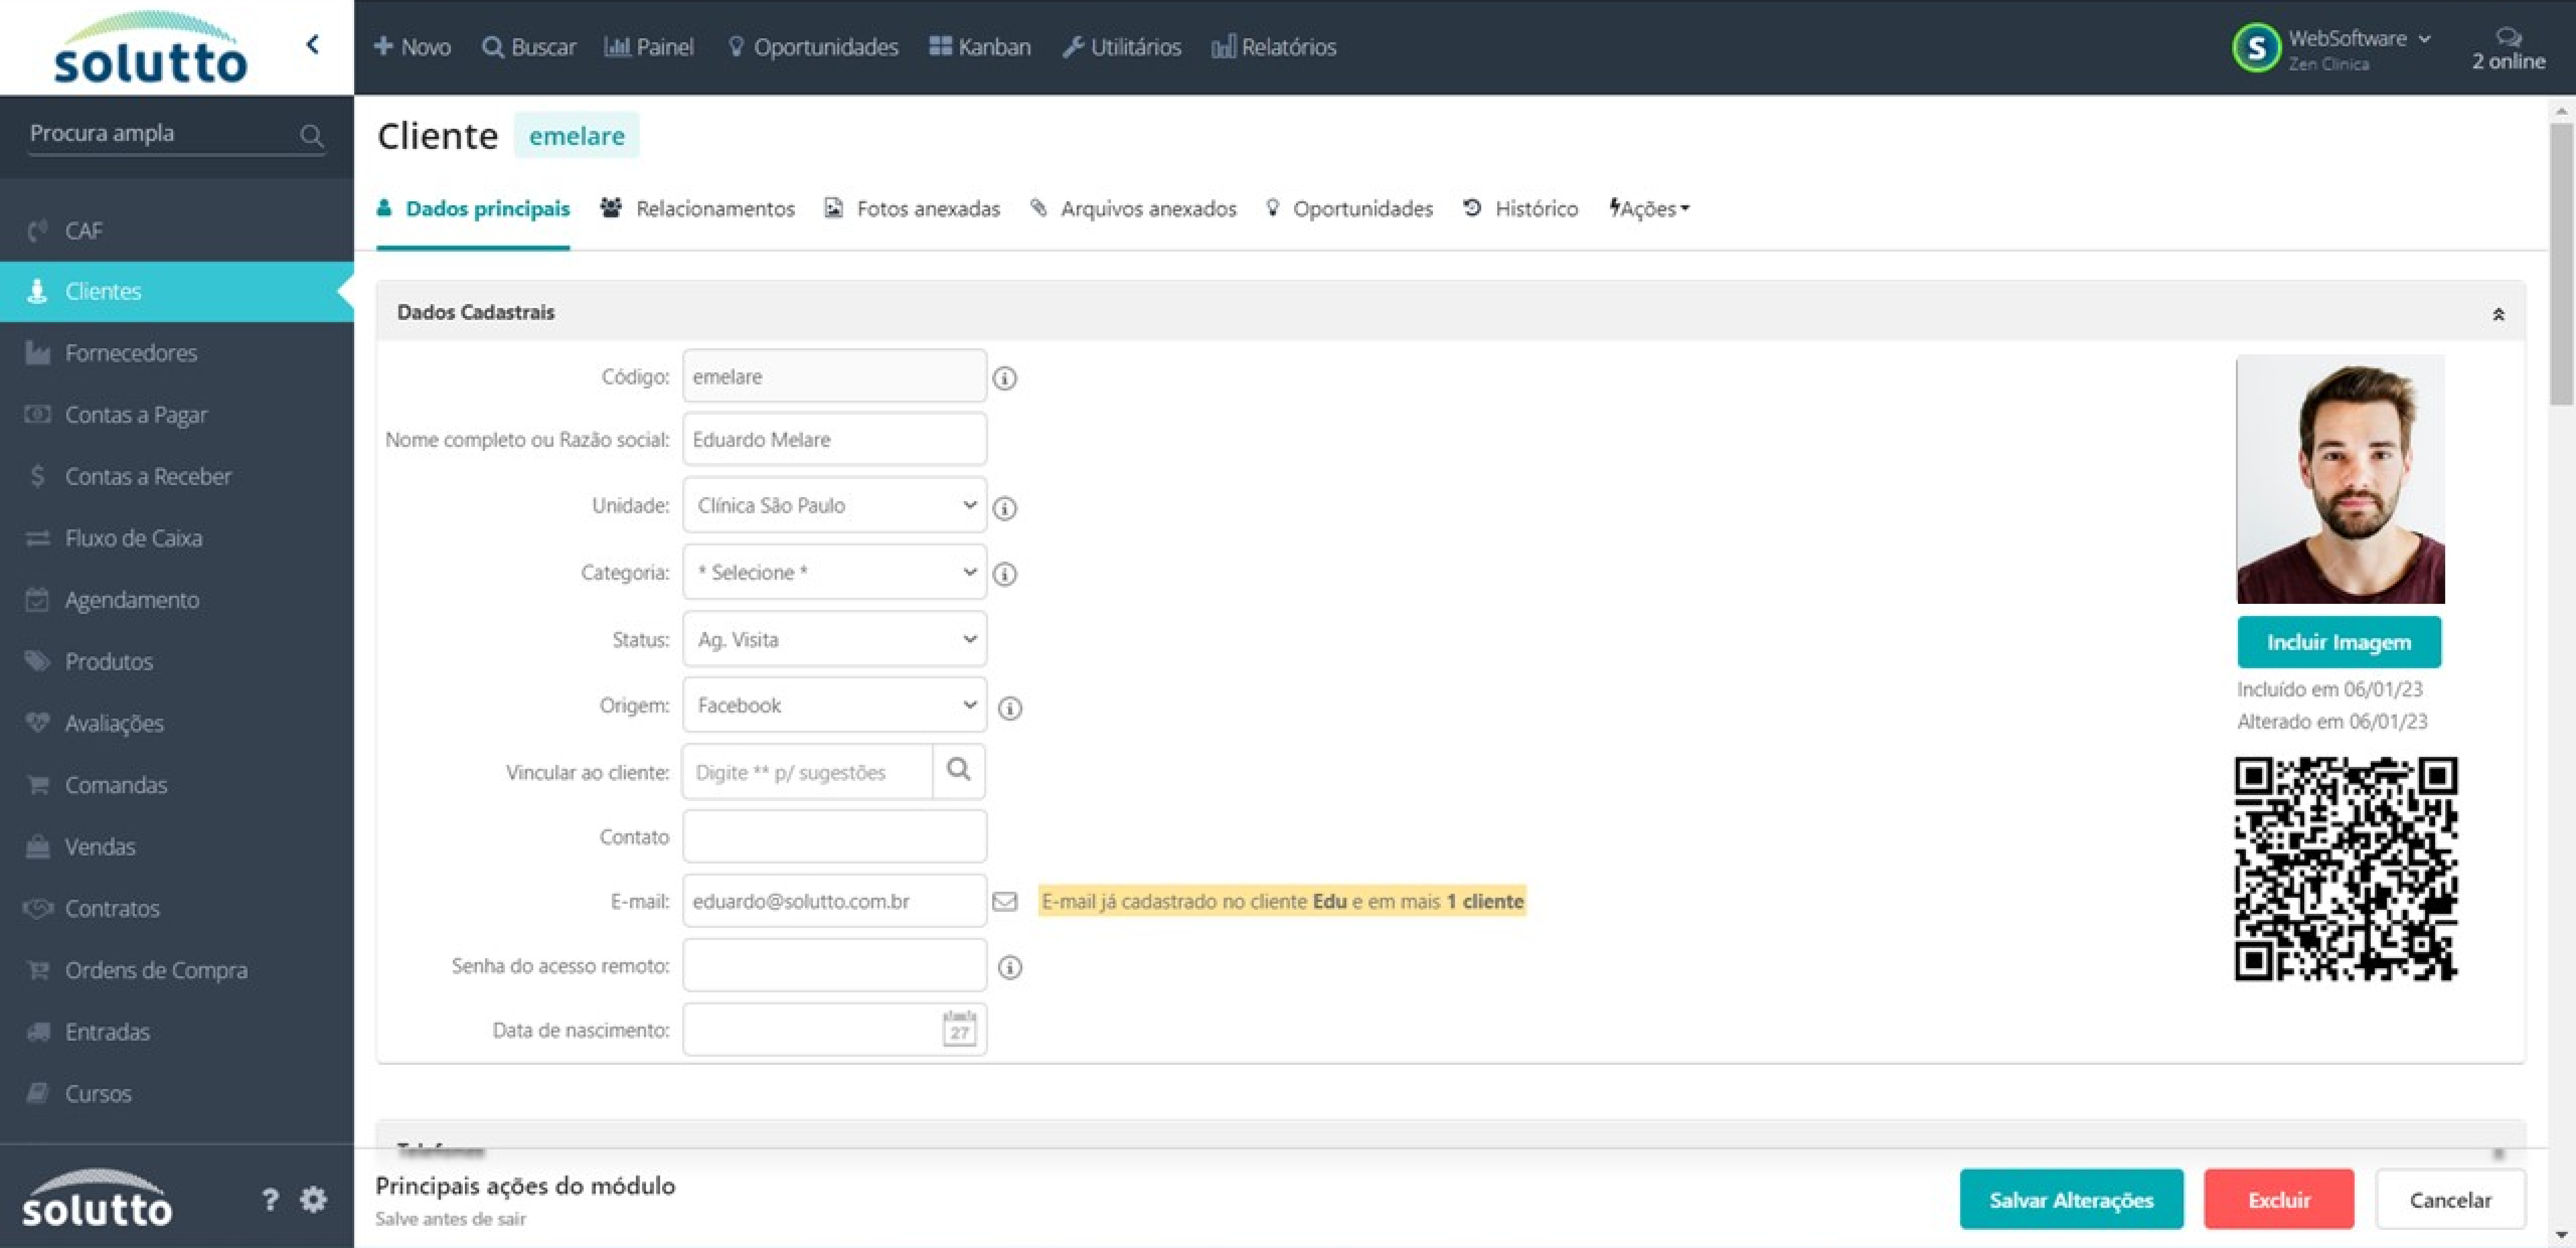Open the calendar picker for Data de nascimento
Viewport: 2576px width, 1248px height.
click(959, 1028)
